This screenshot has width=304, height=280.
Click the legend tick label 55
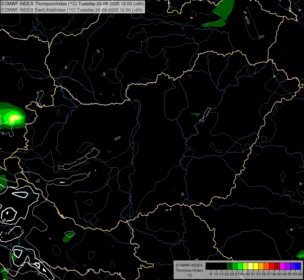(x=295, y=274)
